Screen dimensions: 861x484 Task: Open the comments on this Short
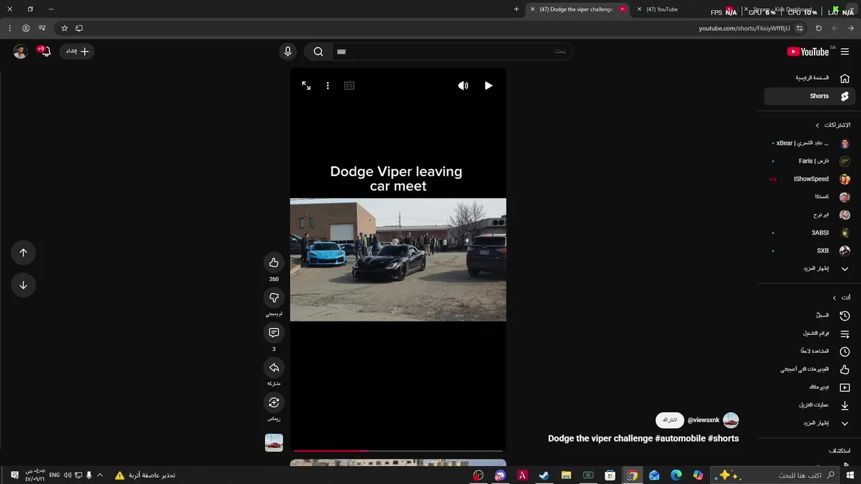274,333
